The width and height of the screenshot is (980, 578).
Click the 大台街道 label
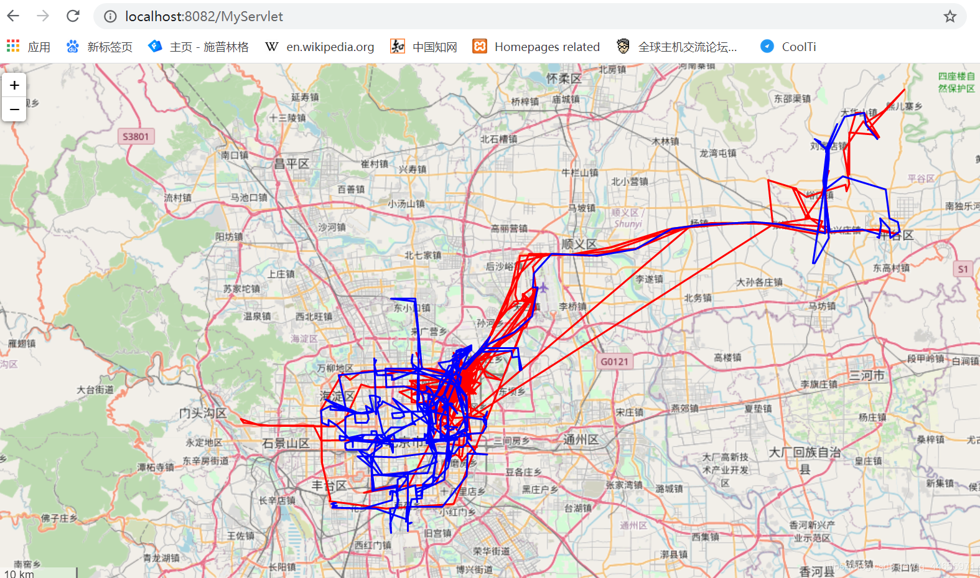[95, 389]
